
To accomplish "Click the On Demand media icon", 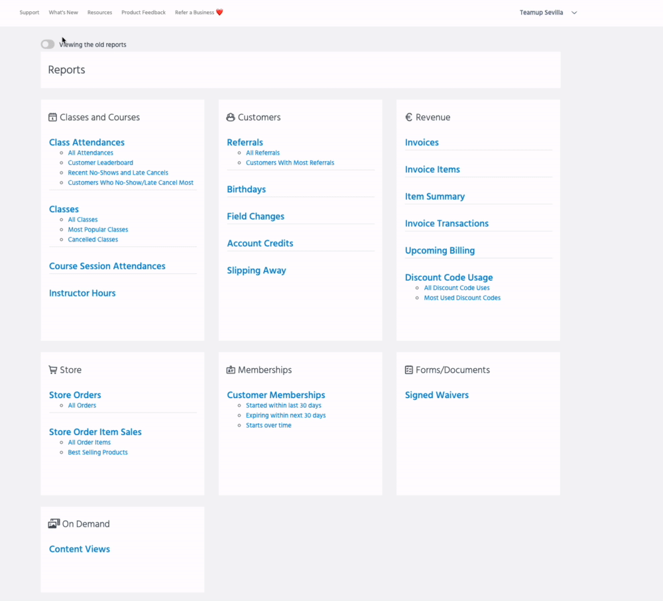I will coord(54,524).
